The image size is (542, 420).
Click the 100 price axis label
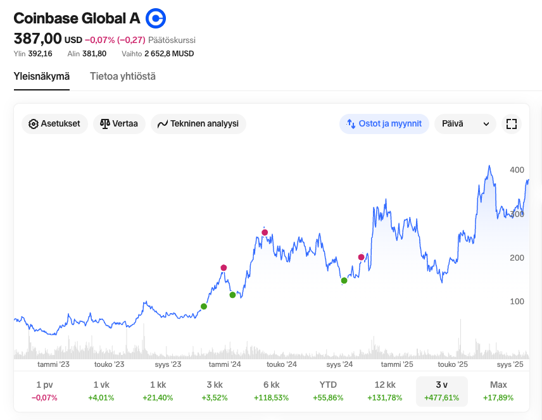click(x=517, y=302)
